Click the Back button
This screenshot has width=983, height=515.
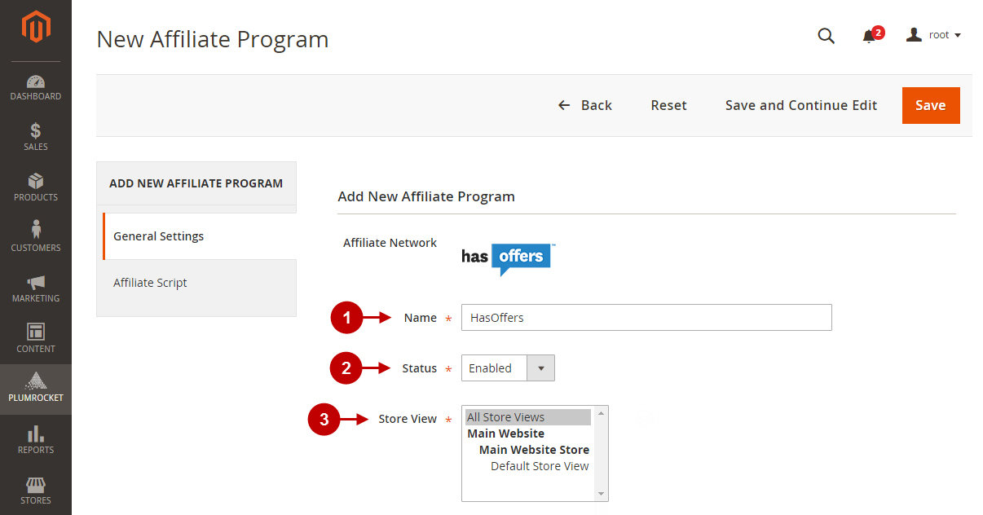tap(585, 105)
